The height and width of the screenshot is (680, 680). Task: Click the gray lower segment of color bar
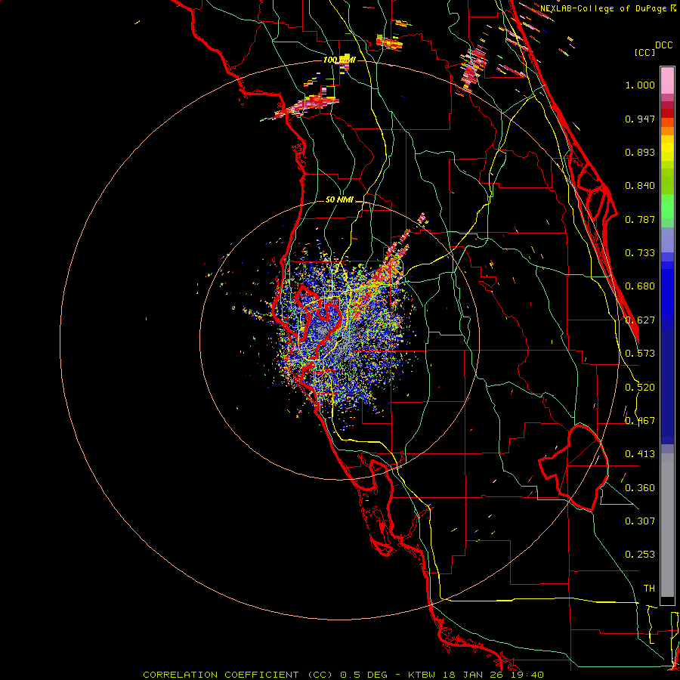pos(667,525)
